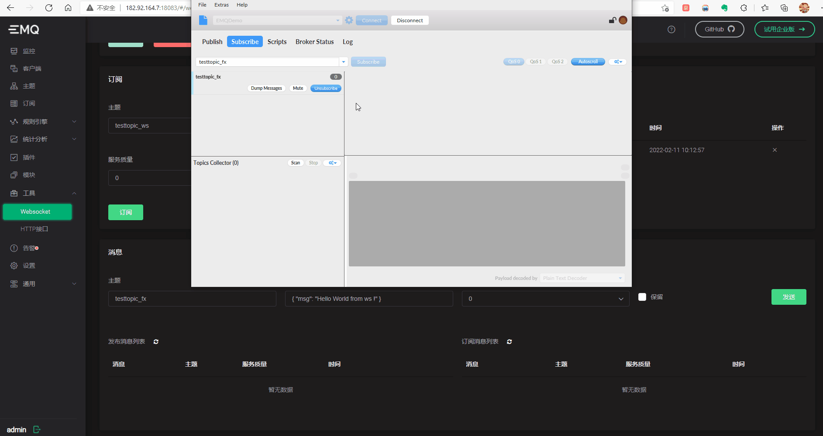The height and width of the screenshot is (436, 823).
Task: Open the Evernote elephant extension icon
Action: tap(724, 8)
